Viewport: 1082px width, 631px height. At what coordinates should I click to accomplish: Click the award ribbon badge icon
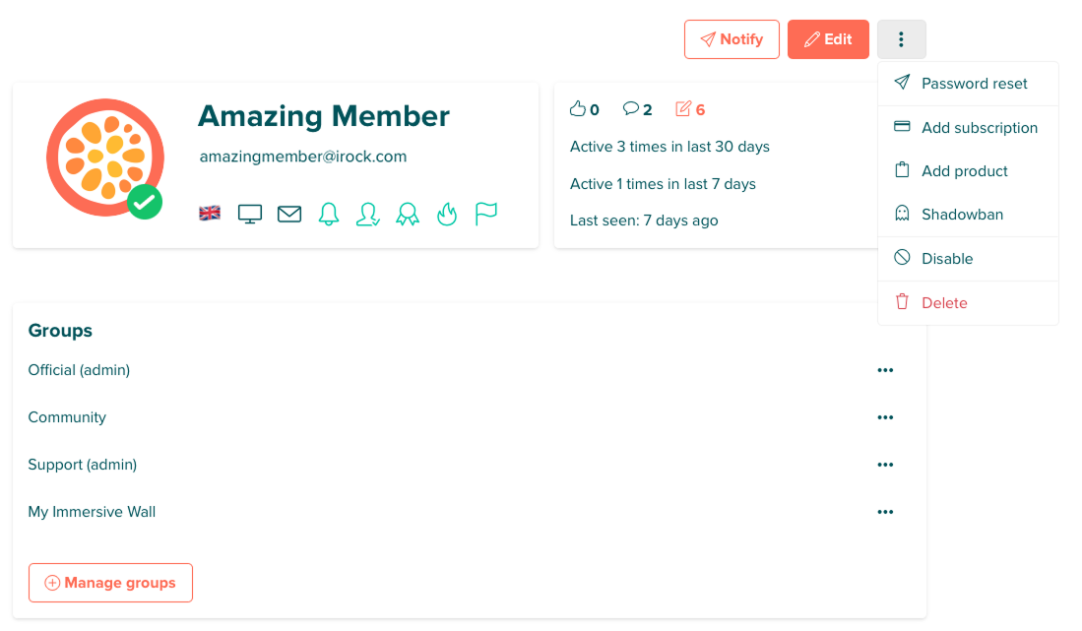pyautogui.click(x=408, y=213)
